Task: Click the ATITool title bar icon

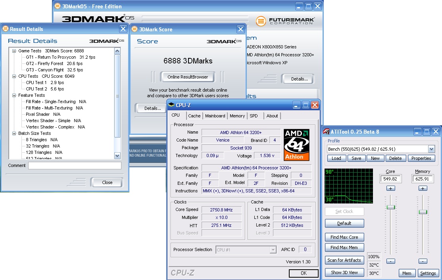Action: point(326,132)
